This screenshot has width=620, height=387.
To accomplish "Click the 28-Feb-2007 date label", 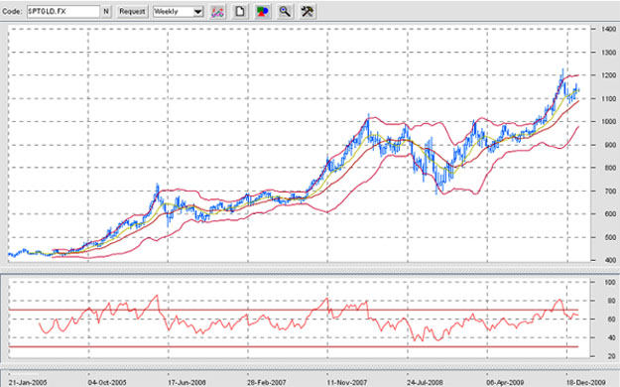I will pos(267,383).
